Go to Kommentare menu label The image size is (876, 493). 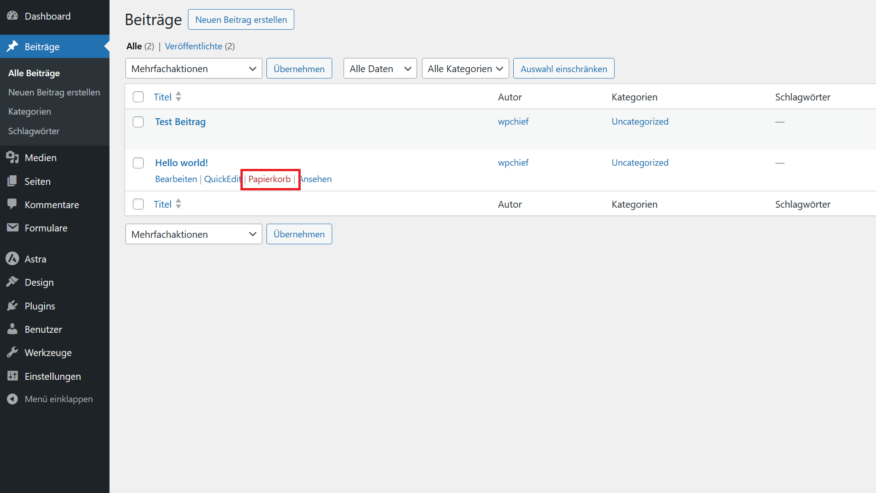[52, 205]
